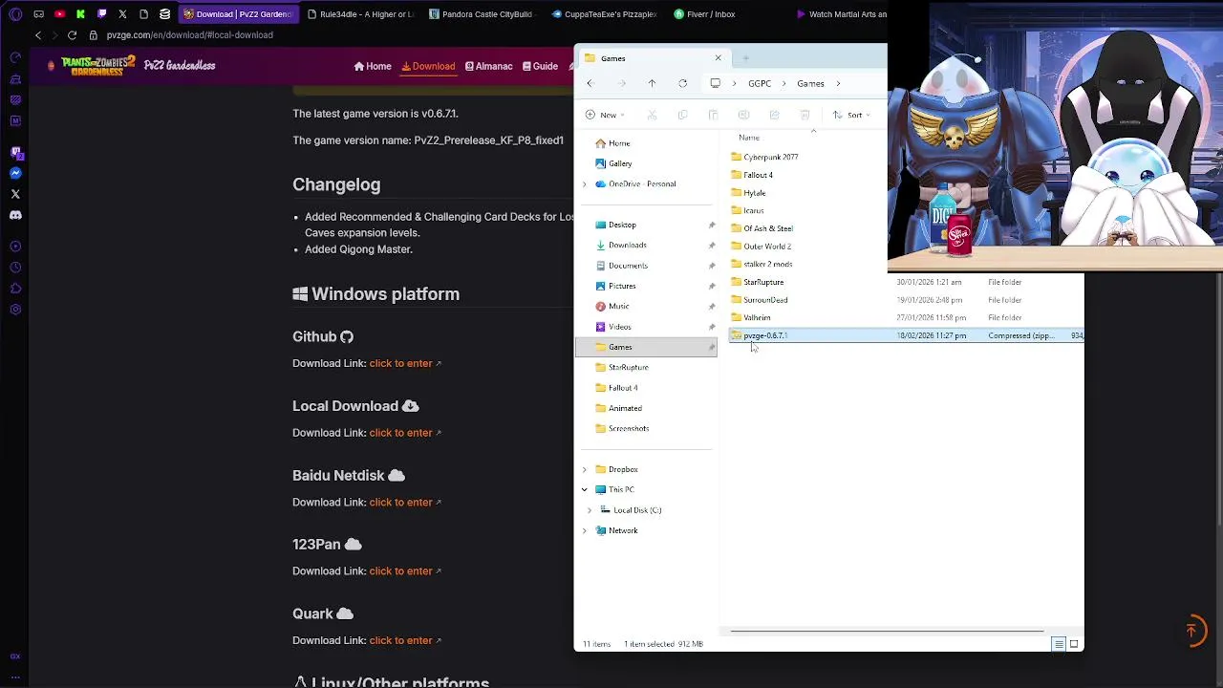This screenshot has width=1223, height=688.
Task: Go up one folder level in File Explorer
Action: pyautogui.click(x=653, y=84)
